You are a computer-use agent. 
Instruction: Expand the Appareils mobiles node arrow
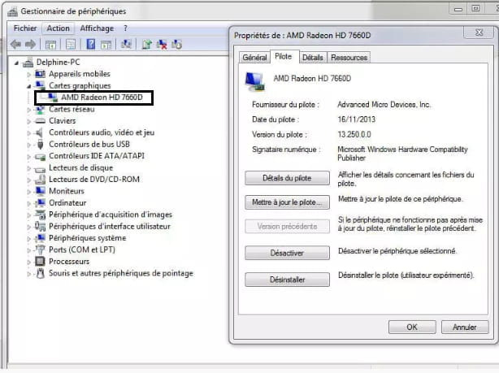(29, 75)
